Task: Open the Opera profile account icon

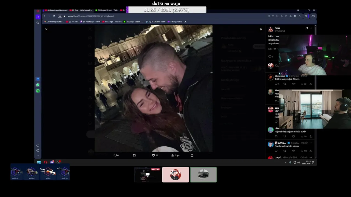Action: tap(299, 16)
